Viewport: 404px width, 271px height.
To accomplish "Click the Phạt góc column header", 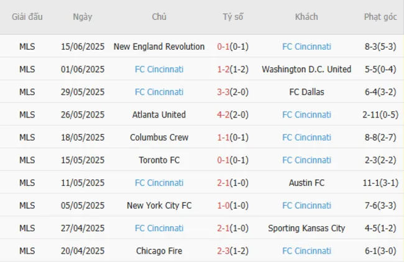I will click(380, 17).
